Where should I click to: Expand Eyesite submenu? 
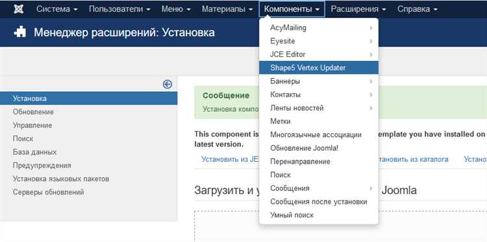point(319,41)
